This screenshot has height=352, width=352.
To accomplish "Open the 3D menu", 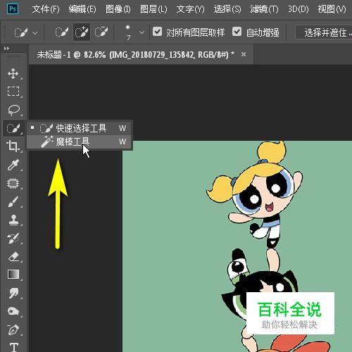I will [x=298, y=9].
